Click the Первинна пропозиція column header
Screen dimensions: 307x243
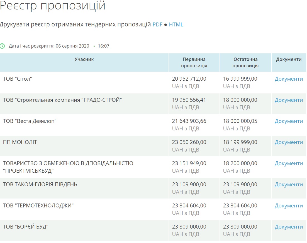tap(194, 63)
